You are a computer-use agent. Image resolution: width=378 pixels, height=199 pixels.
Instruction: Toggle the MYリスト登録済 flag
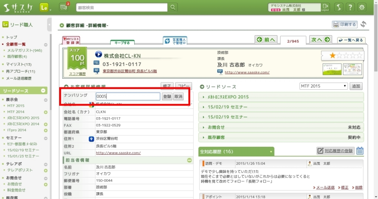(x=71, y=41)
